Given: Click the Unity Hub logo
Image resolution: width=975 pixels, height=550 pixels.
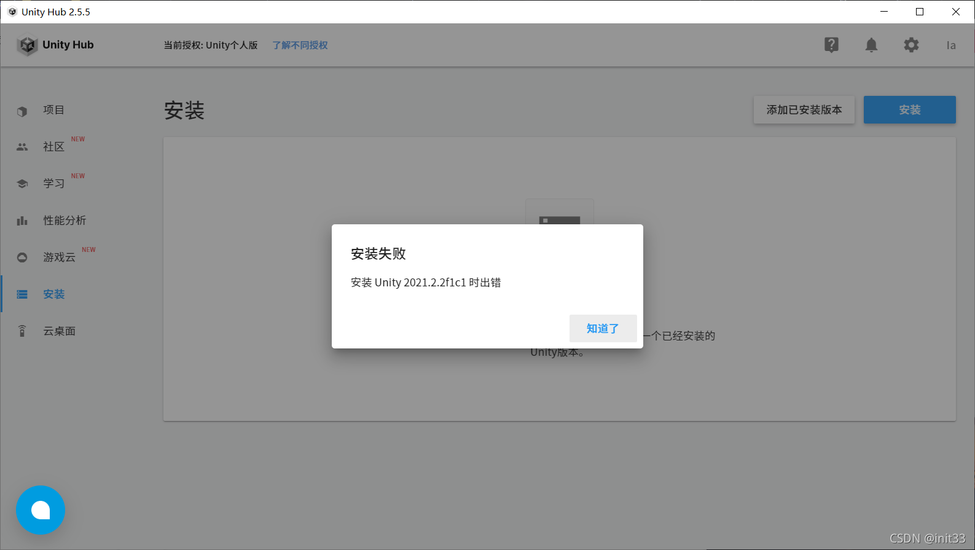Looking at the screenshot, I should (x=55, y=45).
